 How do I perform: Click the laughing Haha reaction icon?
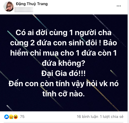16,117
